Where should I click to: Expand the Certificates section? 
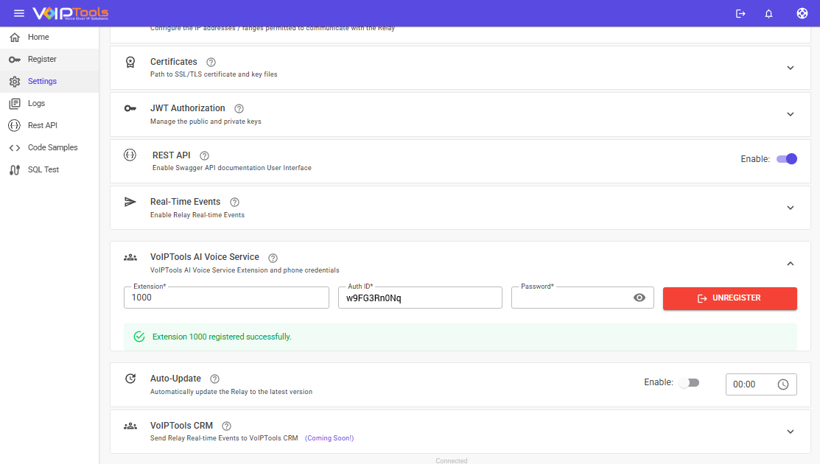point(790,68)
